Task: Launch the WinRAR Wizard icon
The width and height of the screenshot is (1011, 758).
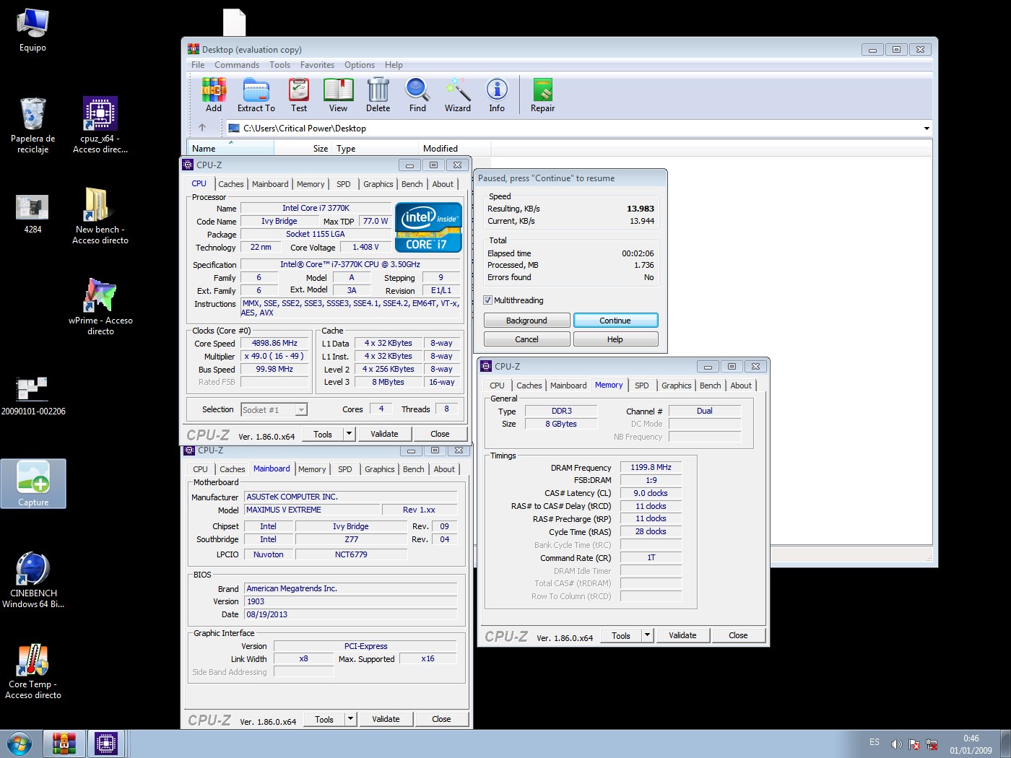Action: click(x=458, y=95)
